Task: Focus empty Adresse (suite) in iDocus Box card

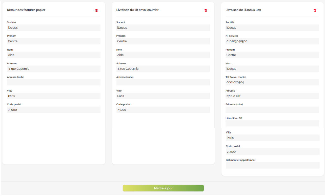Action: pos(272,110)
